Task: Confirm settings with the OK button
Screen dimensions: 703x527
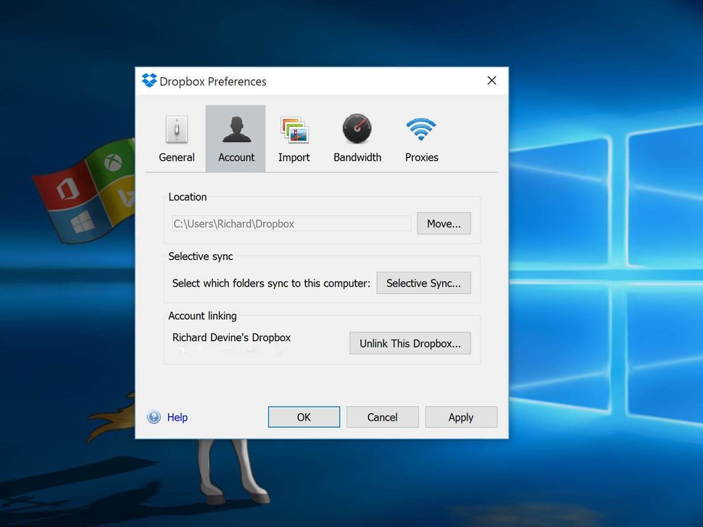Action: pos(304,417)
